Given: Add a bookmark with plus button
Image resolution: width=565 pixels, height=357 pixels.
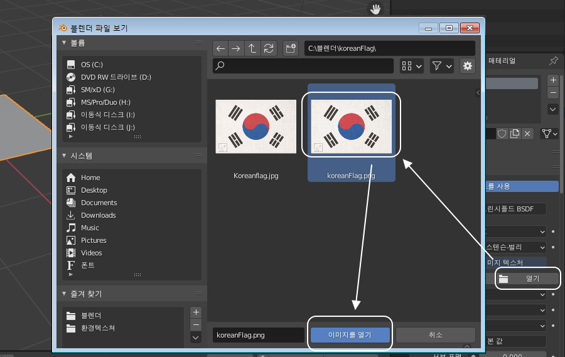Looking at the screenshot, I should pos(196,312).
